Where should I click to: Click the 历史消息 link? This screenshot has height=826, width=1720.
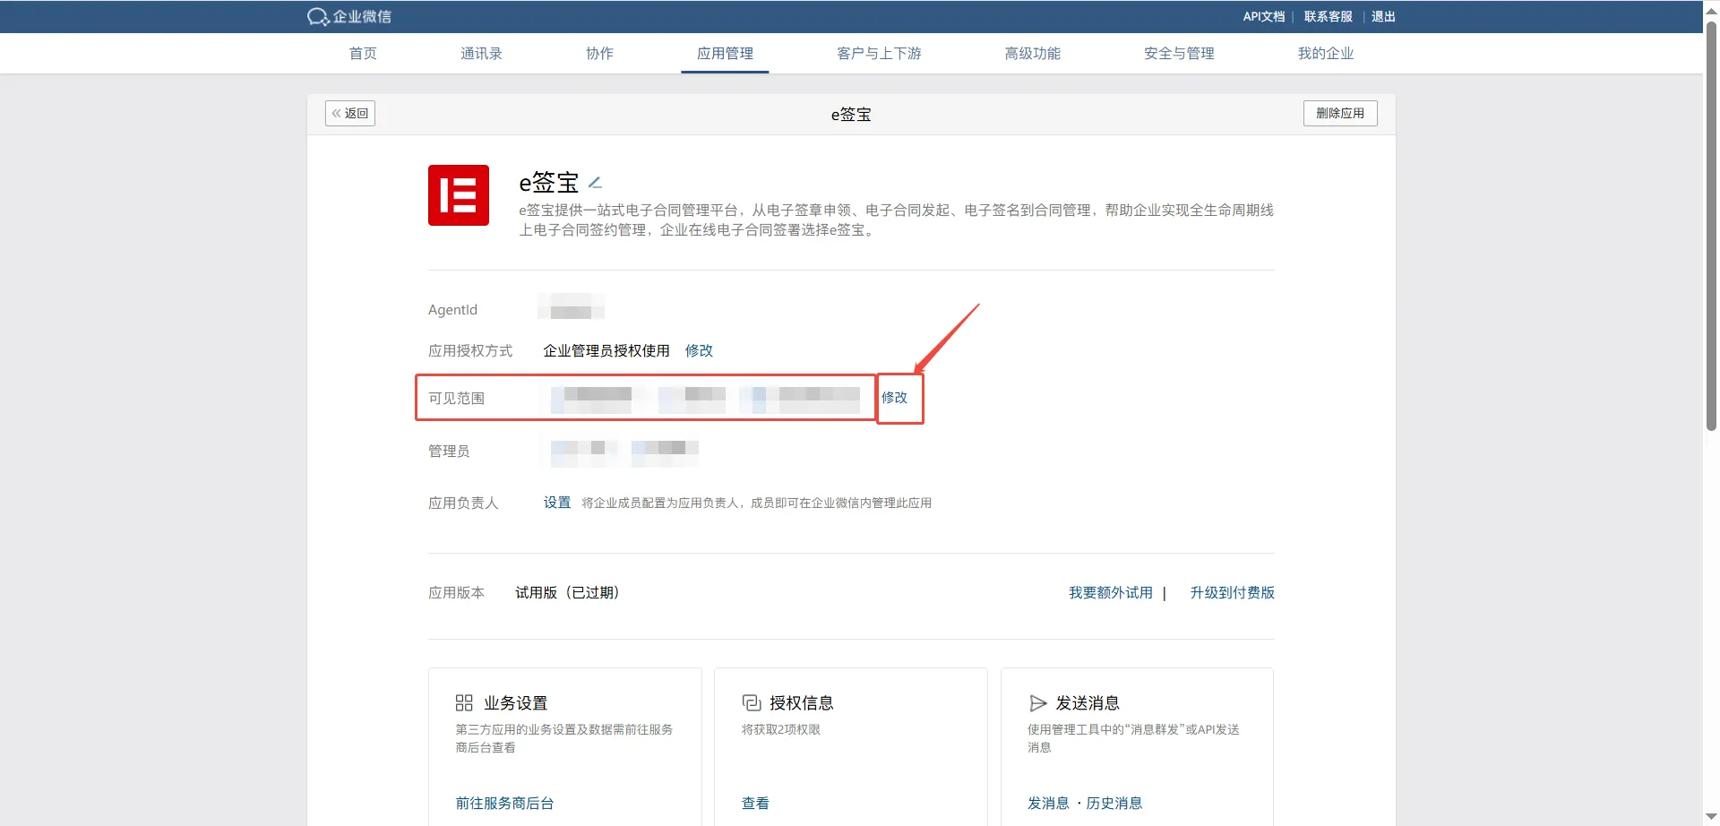1114,803
